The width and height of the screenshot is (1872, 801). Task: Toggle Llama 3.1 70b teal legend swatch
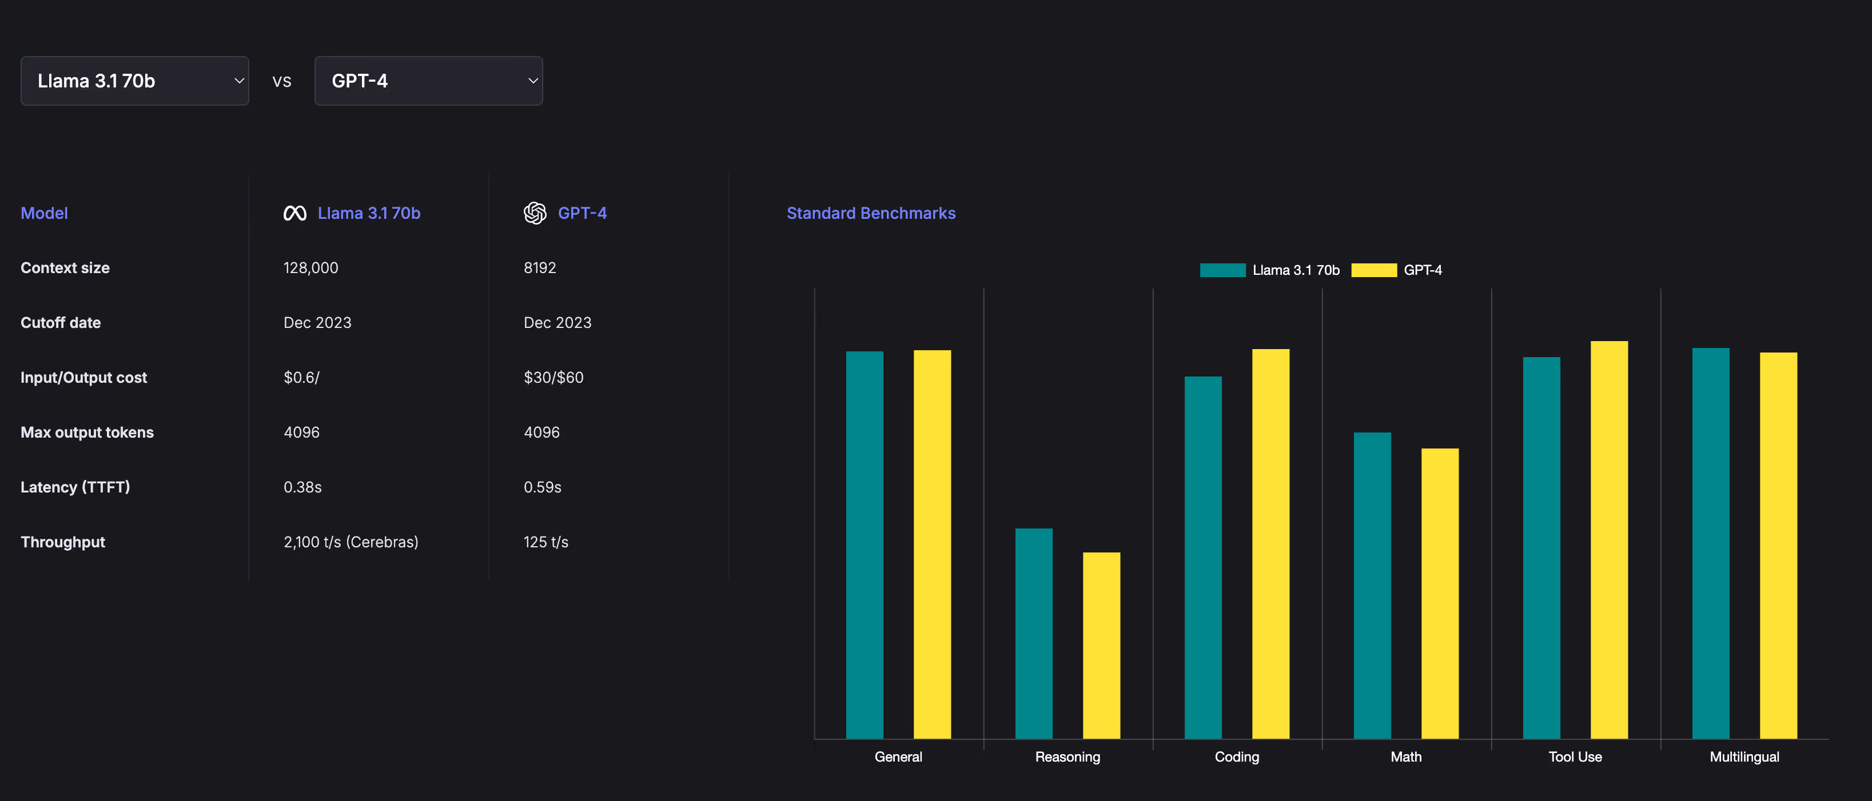1222,270
